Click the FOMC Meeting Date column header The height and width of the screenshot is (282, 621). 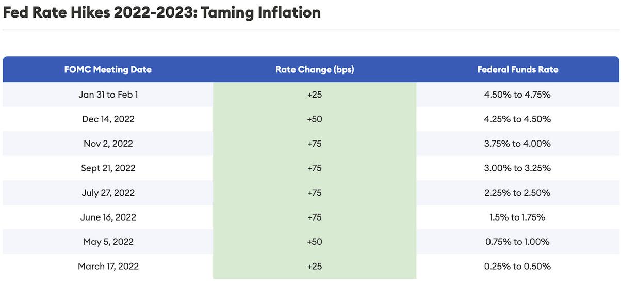coord(108,69)
